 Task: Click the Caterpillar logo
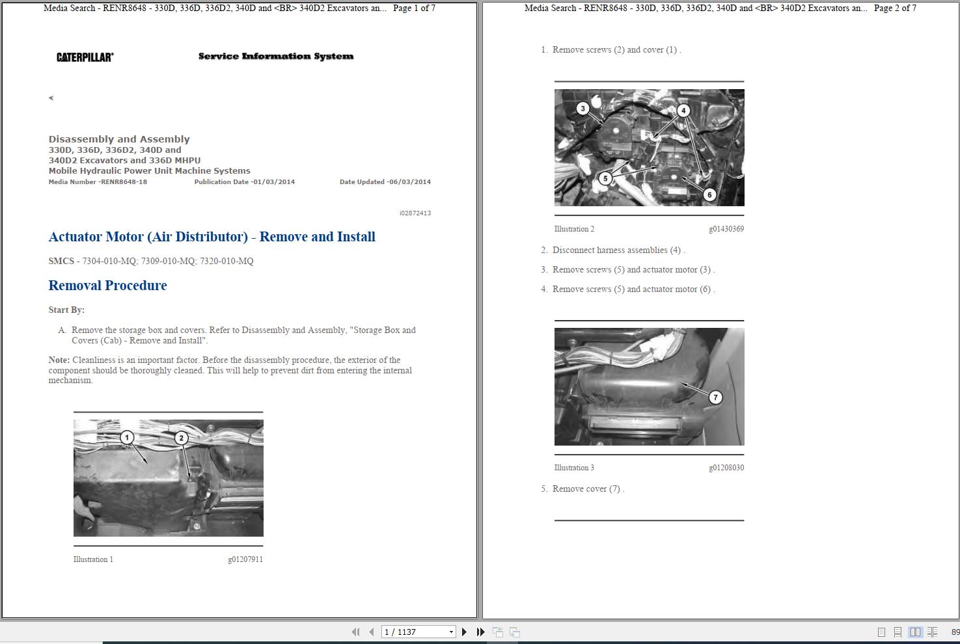pos(83,57)
